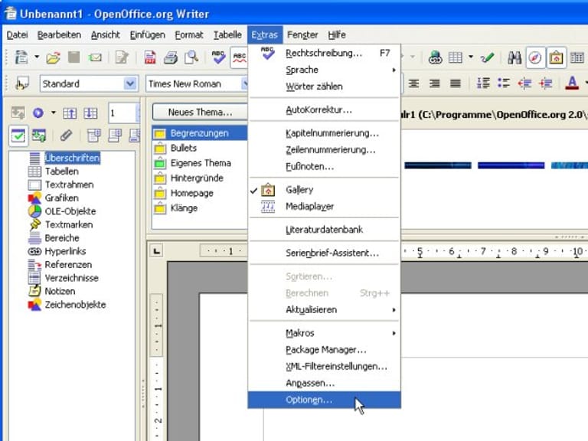588x441 pixels.
Task: Choose AutoKorrektur... menu entry
Action: coord(325,110)
